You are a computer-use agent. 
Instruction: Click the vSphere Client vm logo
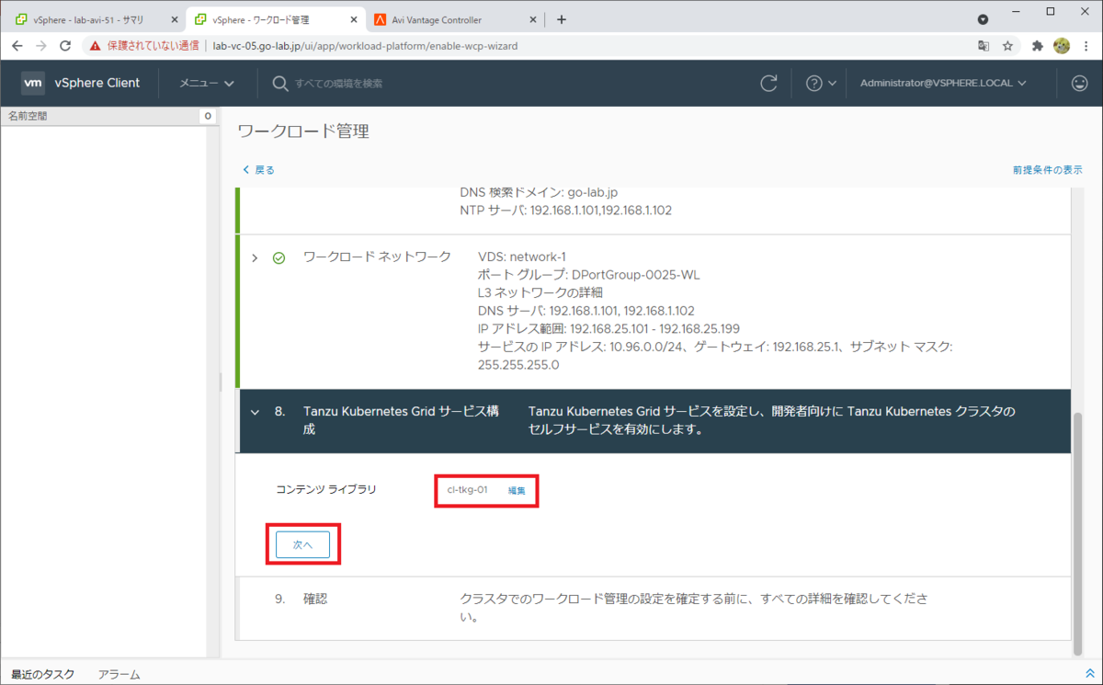coord(33,83)
